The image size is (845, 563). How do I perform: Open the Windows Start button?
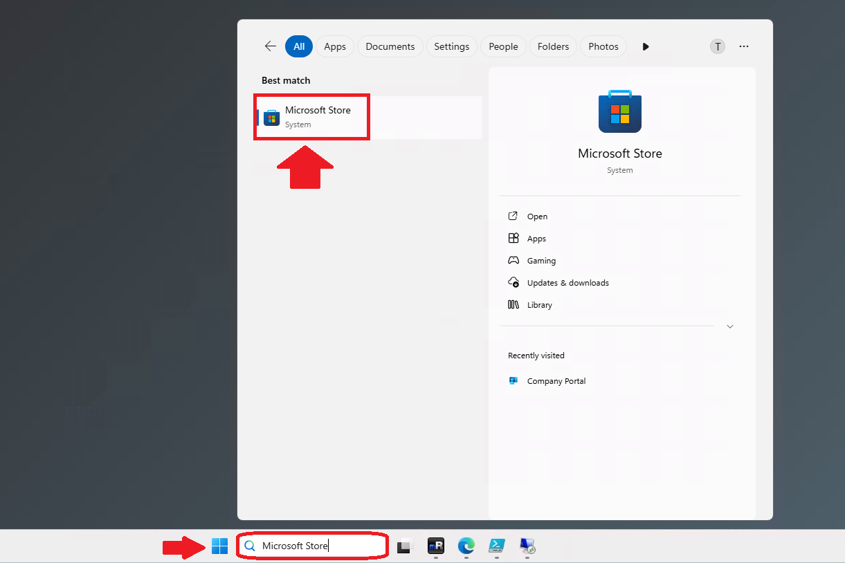click(x=219, y=546)
